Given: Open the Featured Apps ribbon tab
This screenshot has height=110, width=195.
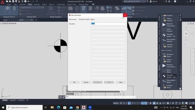Looking at the screenshot, I should [83, 4].
